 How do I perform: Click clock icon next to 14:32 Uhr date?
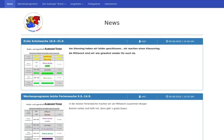[x=167, y=97]
